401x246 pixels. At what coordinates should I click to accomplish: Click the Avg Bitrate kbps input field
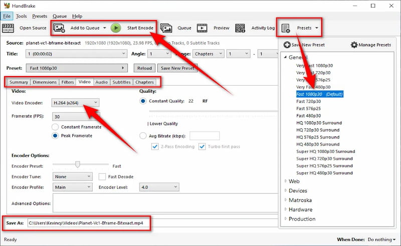click(205, 136)
